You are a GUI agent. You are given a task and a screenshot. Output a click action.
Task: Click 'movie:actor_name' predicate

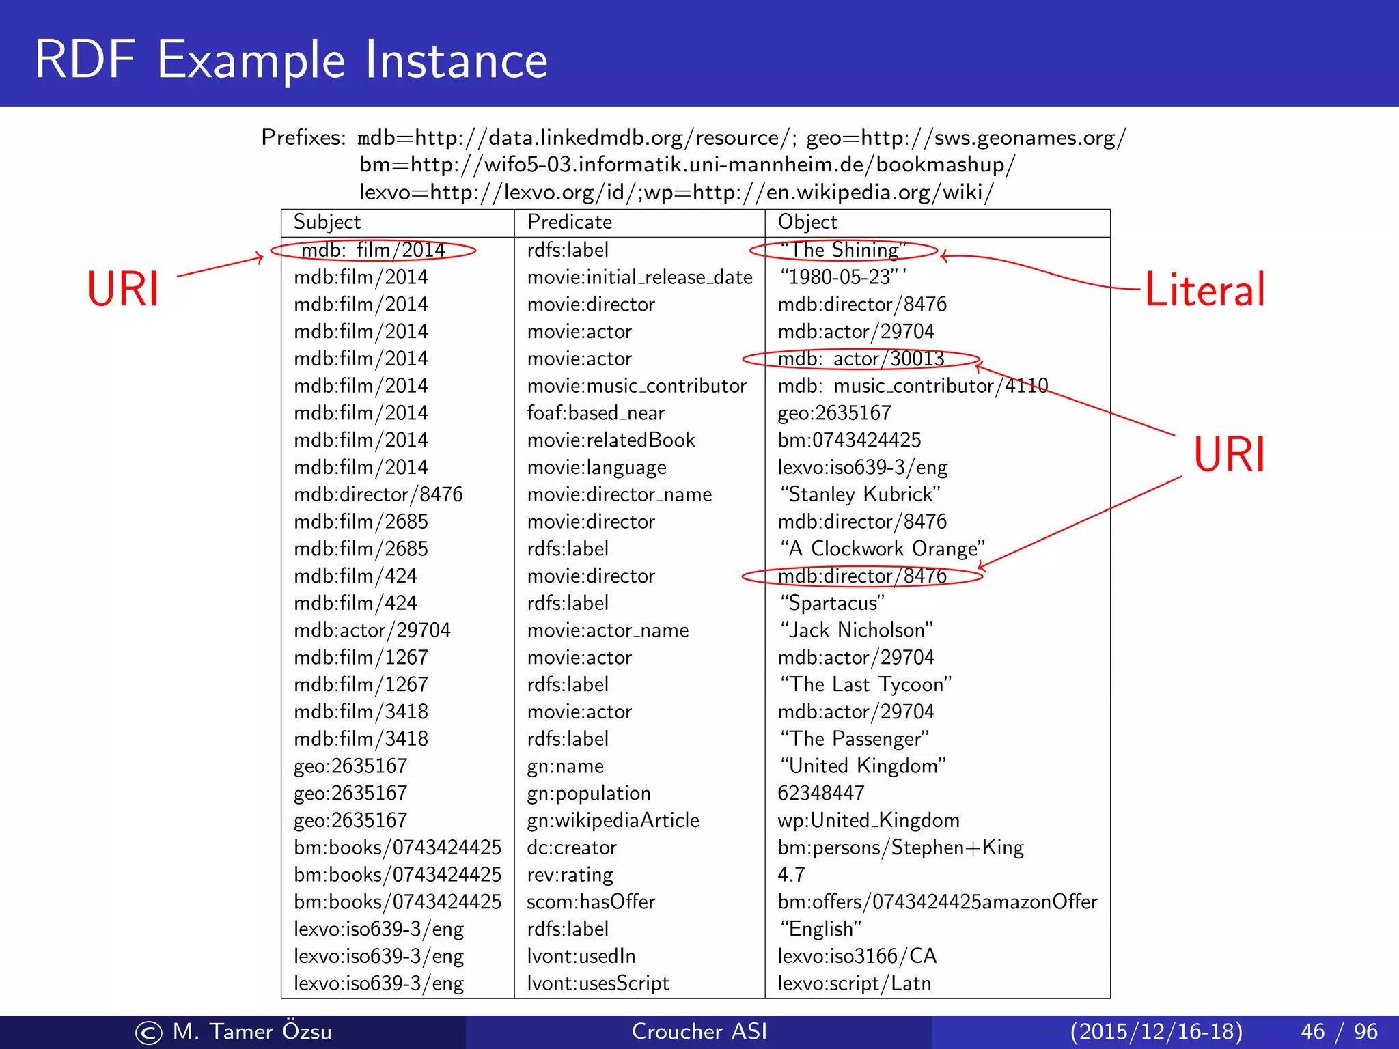607,630
